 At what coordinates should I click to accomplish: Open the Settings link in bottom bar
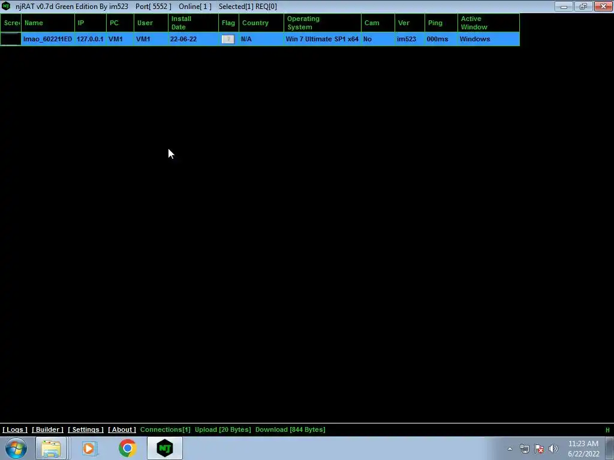tap(86, 429)
